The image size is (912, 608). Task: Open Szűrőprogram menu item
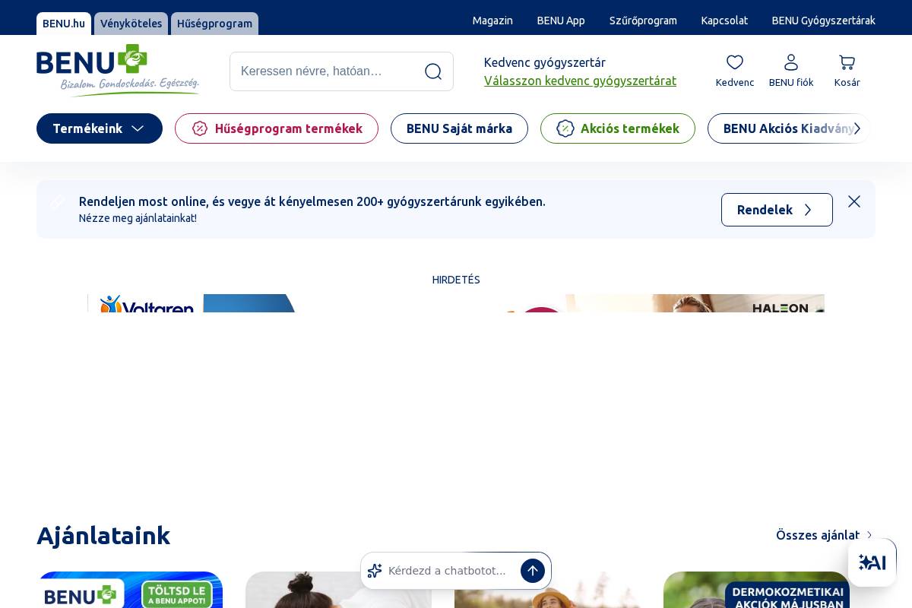tap(643, 21)
